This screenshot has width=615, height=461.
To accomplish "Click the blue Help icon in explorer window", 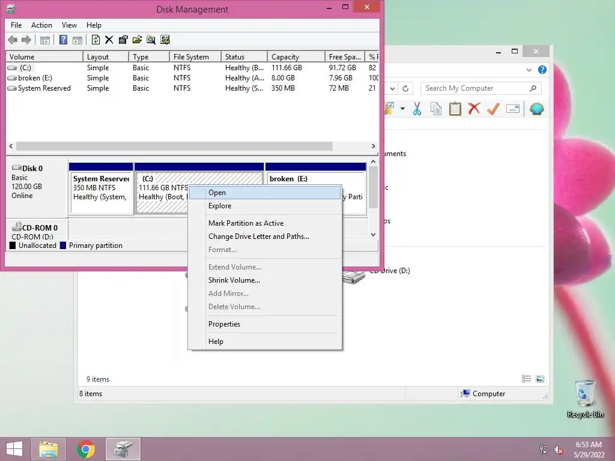I will point(542,70).
